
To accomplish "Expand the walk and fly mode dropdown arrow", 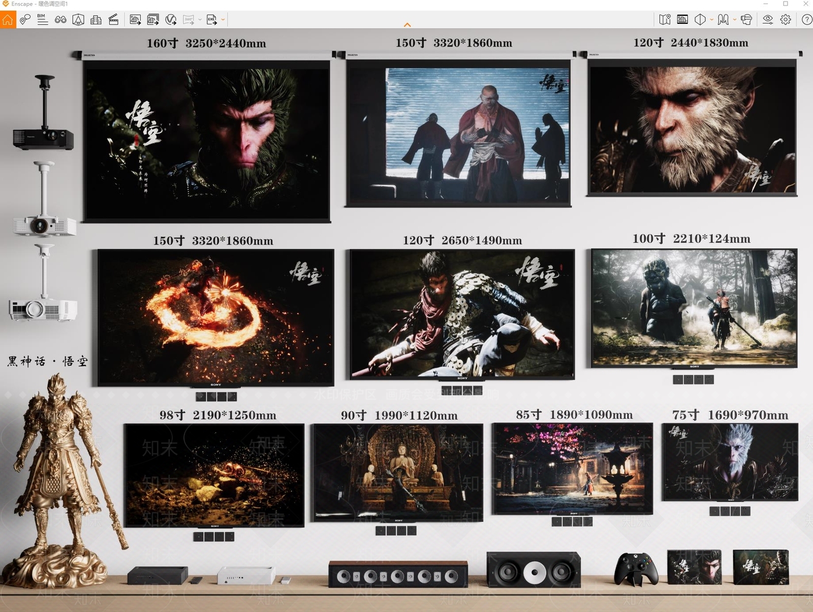I will pos(735,20).
